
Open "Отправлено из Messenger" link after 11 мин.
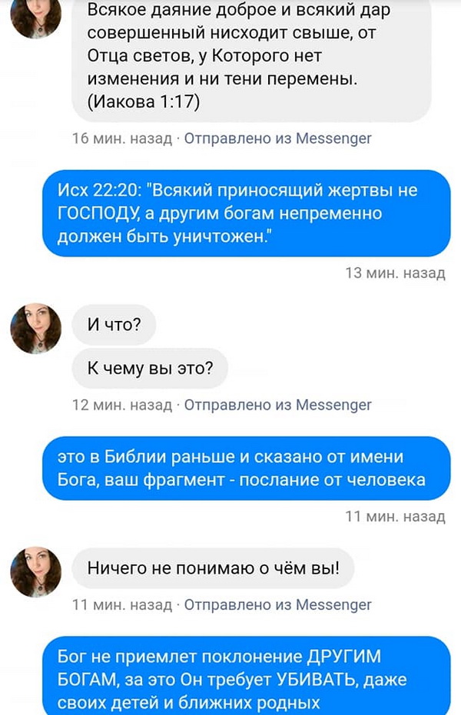point(277,604)
